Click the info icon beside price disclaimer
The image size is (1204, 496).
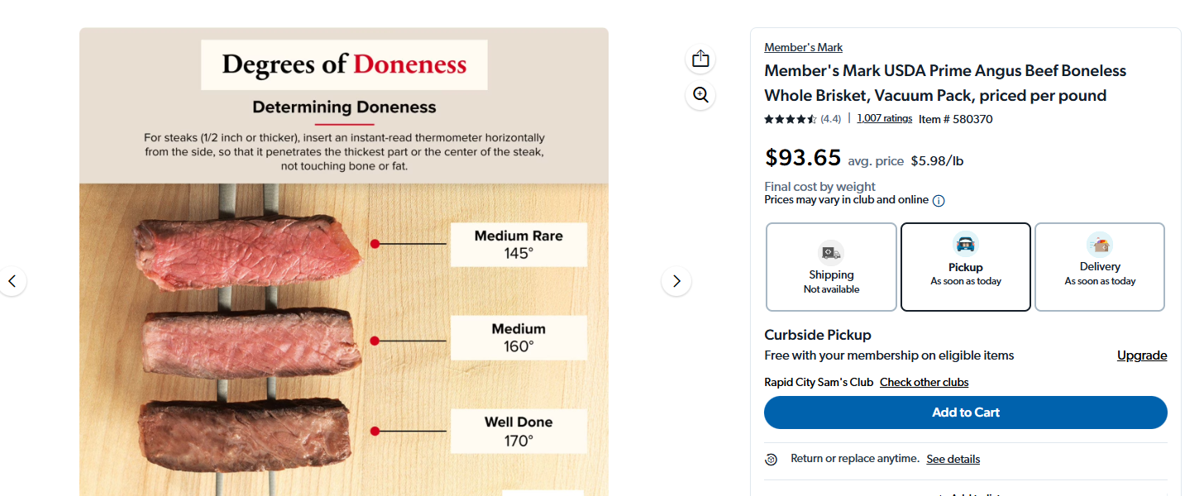(x=939, y=201)
